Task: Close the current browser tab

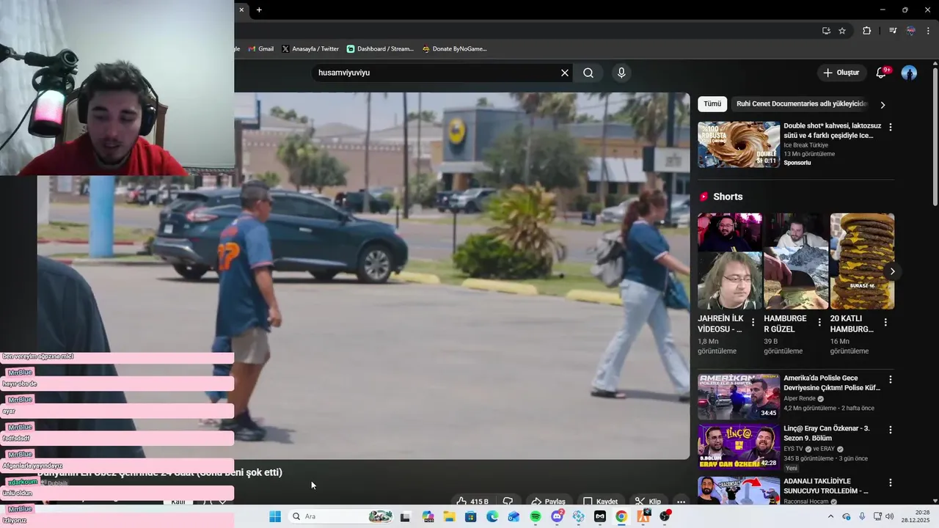Action: tap(241, 10)
